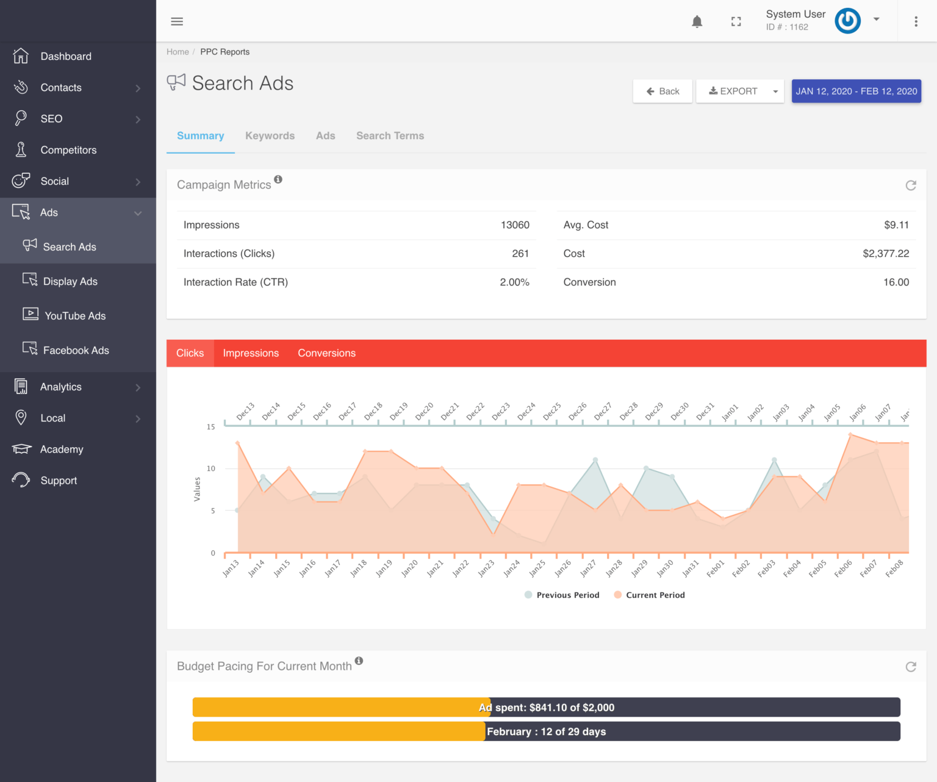Open notifications bell icon
The height and width of the screenshot is (782, 937).
pos(697,21)
